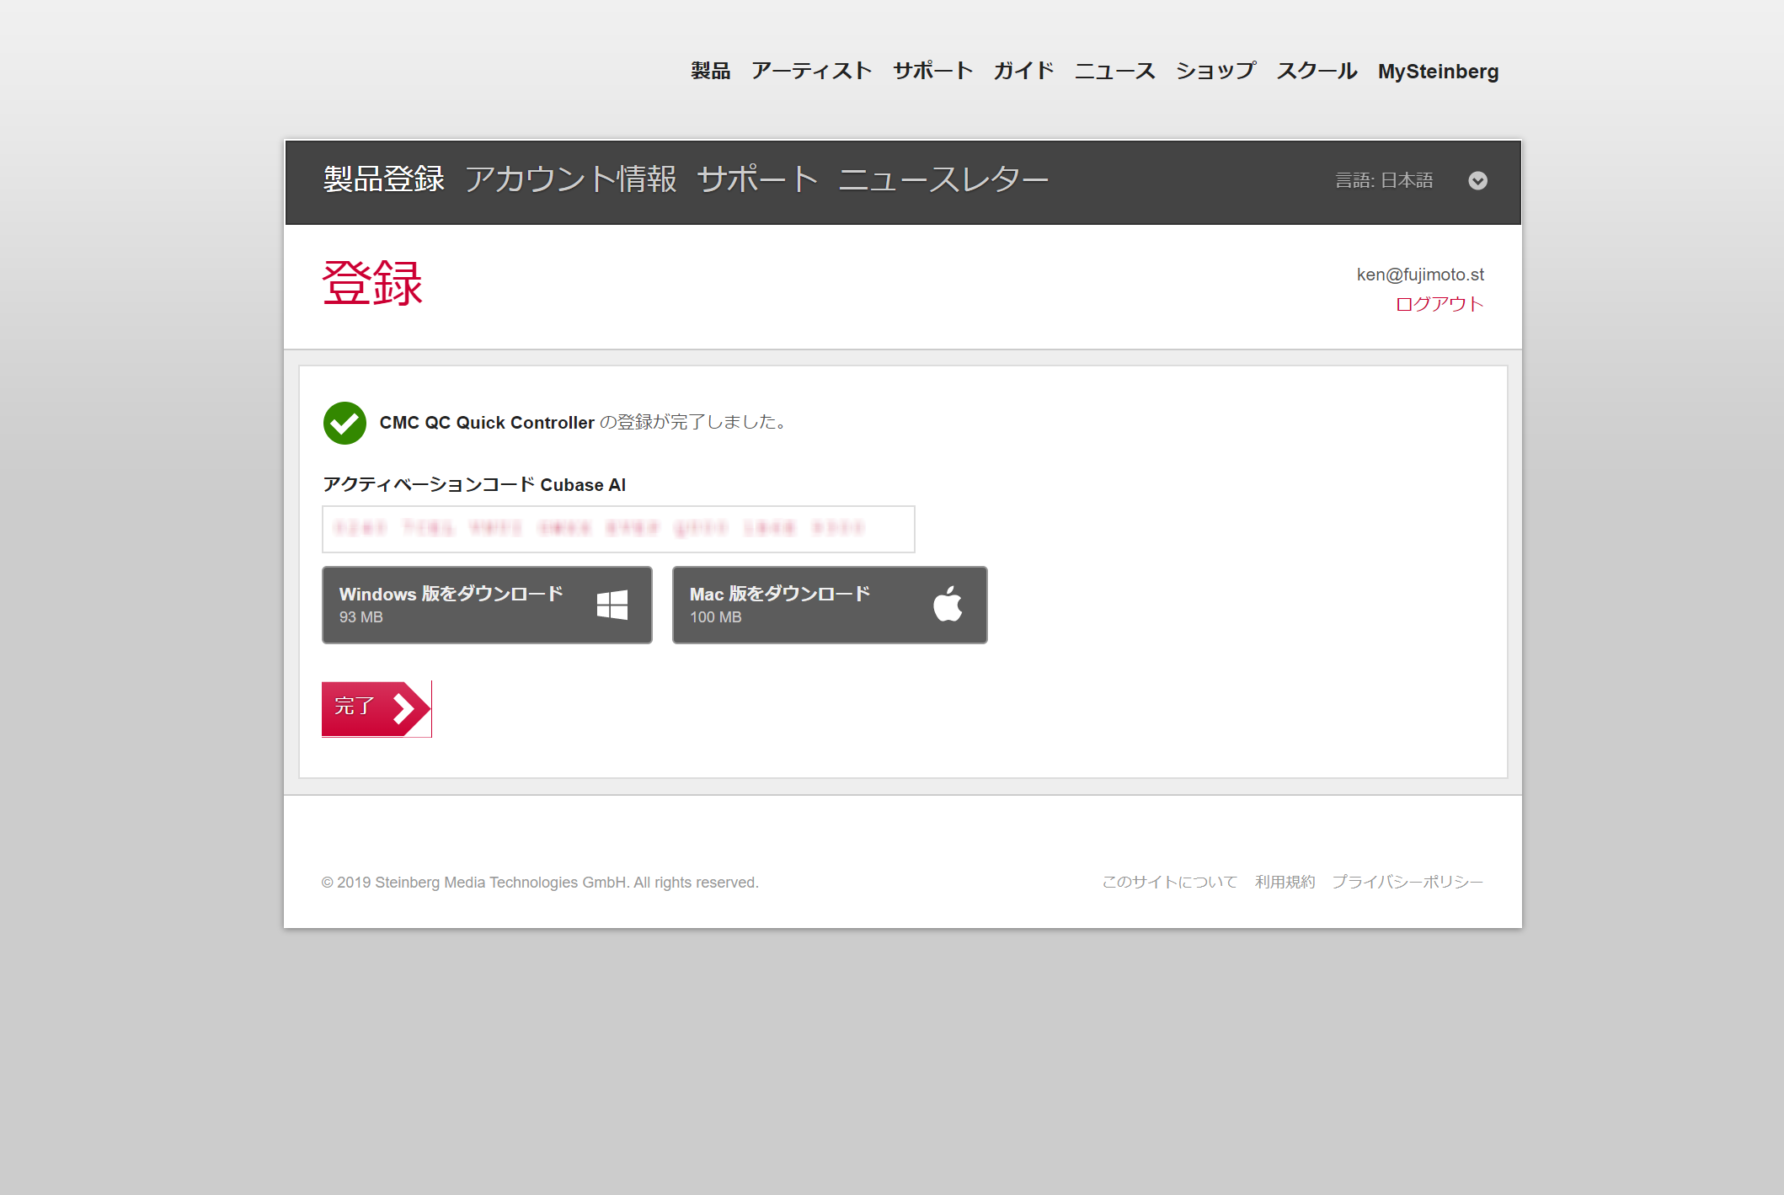Click the 完了 arrow chevron icon
Viewport: 1784px width, 1195px height.
point(405,708)
